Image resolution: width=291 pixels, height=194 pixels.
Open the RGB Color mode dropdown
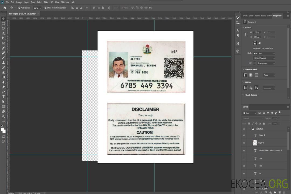pyautogui.click(x=264, y=53)
